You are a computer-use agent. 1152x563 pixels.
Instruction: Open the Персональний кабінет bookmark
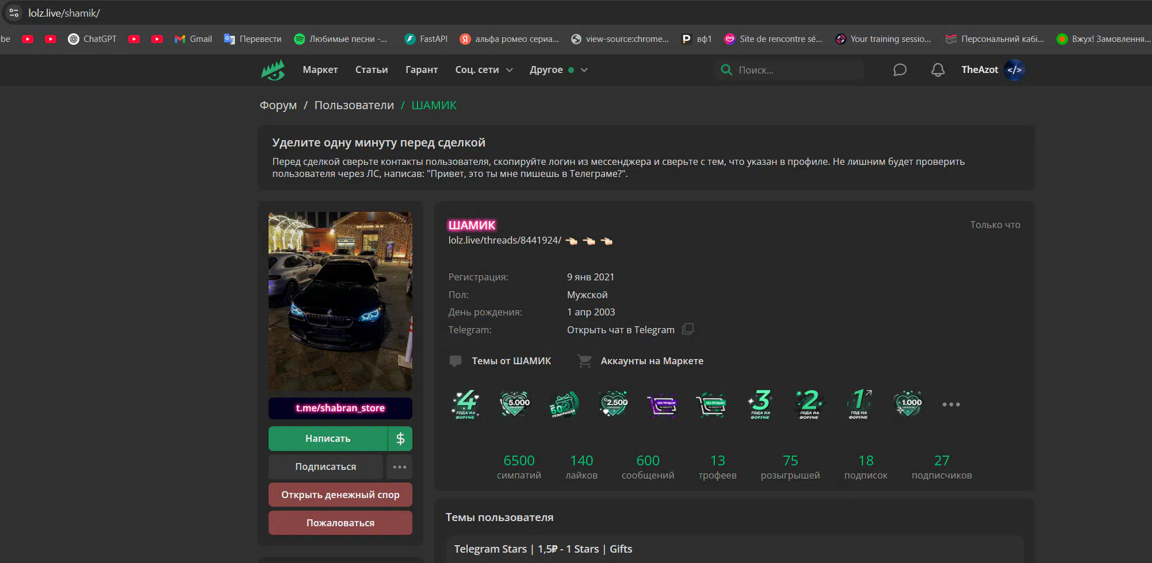pos(995,39)
